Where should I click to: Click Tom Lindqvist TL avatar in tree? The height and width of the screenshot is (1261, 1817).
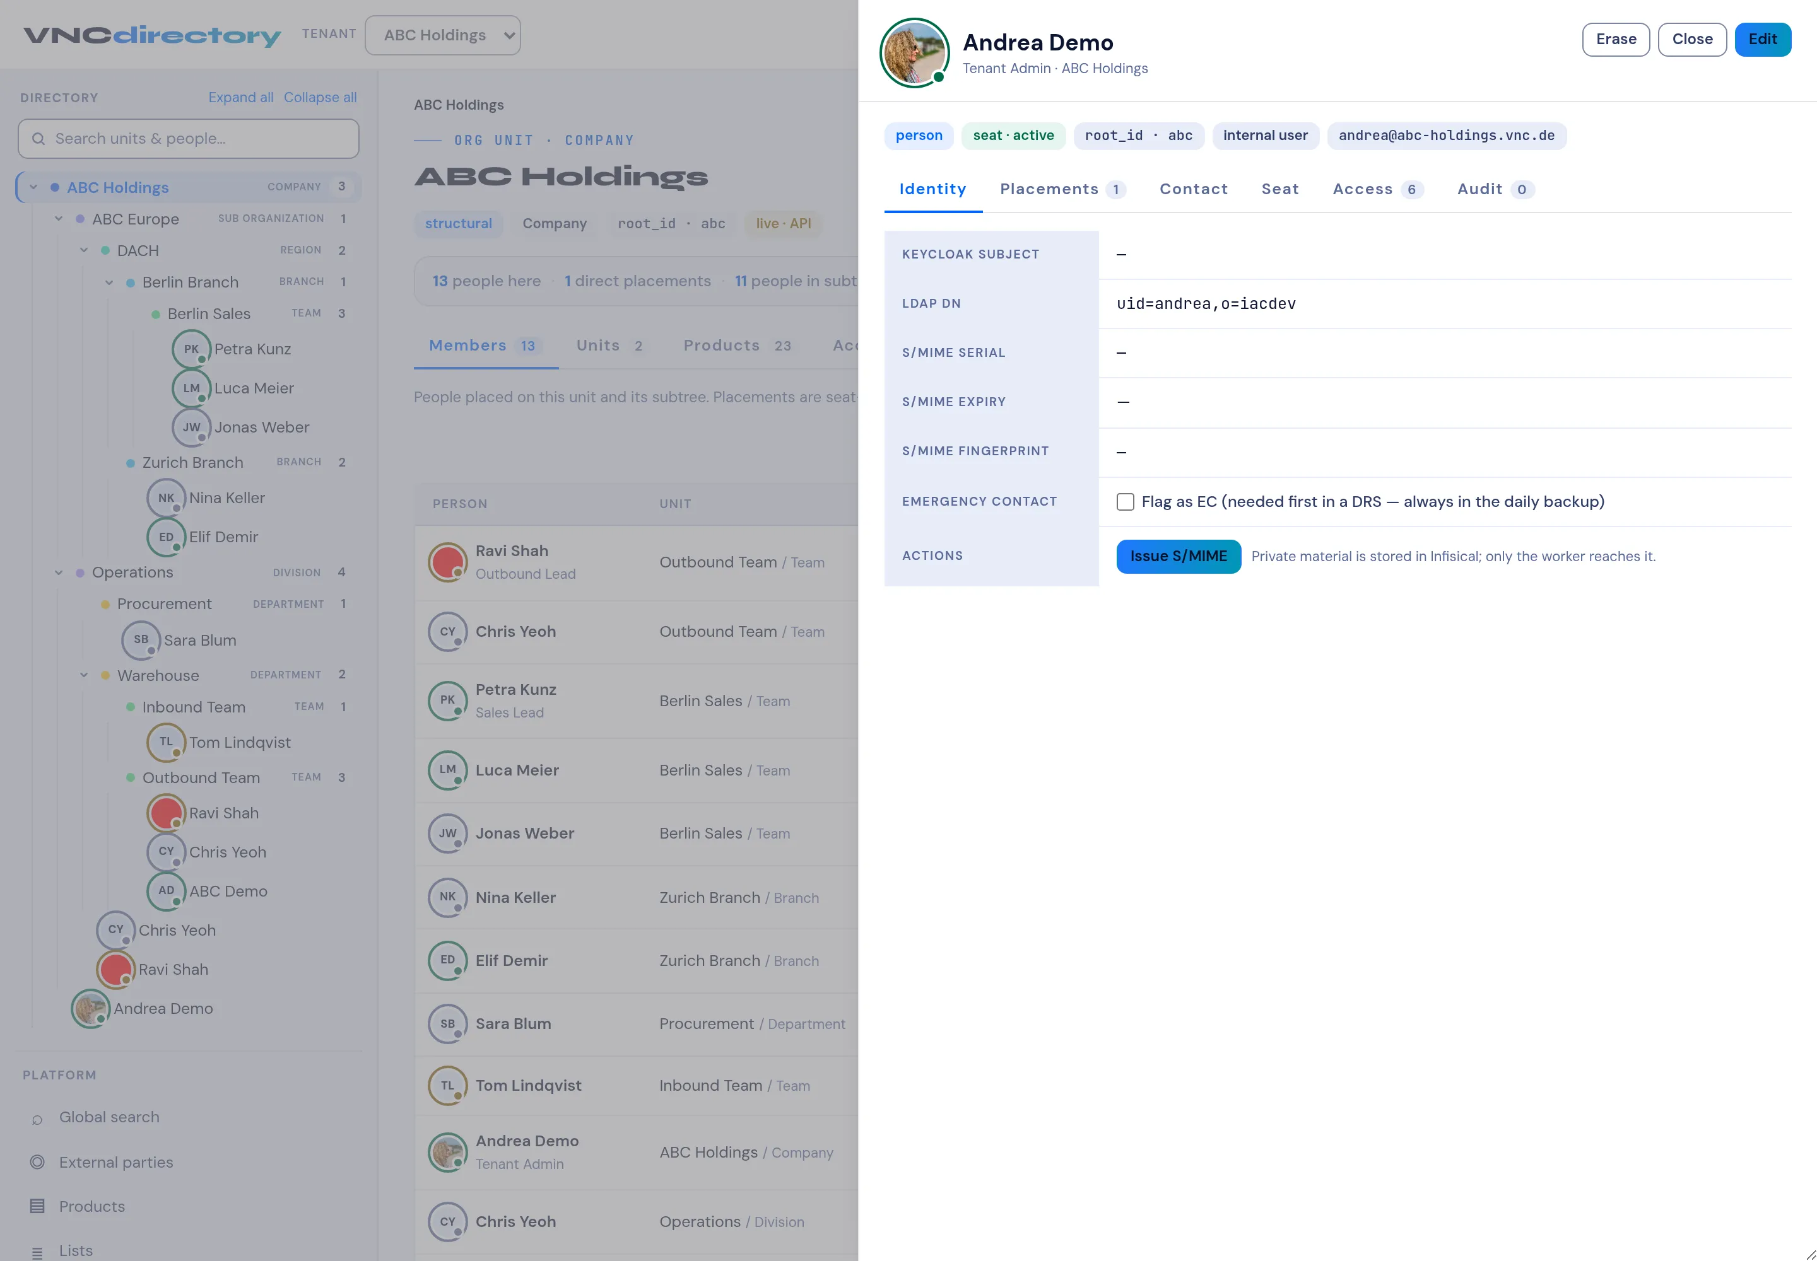[166, 743]
